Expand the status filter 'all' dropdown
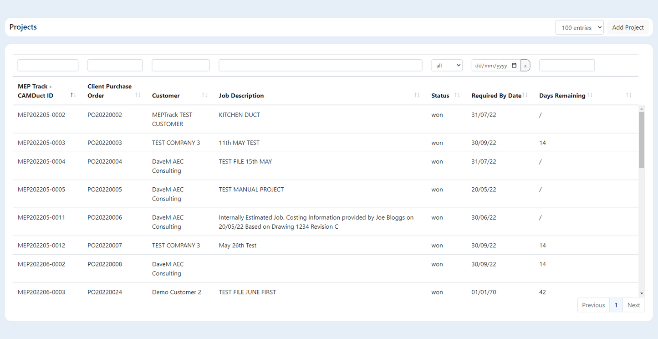658x339 pixels. 447,66
